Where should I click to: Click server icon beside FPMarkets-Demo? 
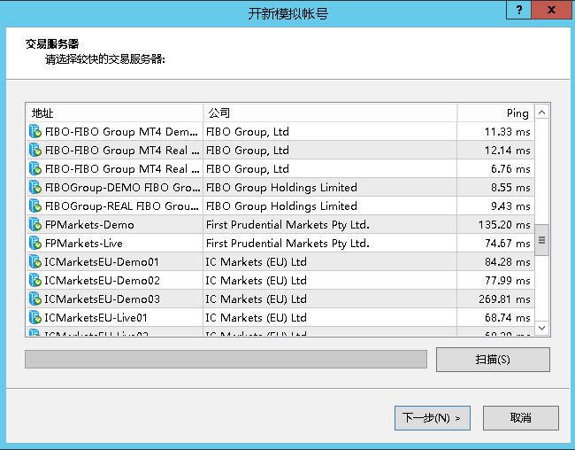click(35, 224)
